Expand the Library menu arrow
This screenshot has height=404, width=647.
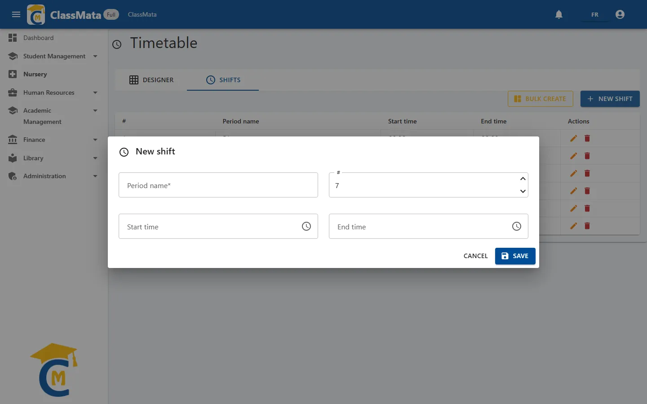point(95,158)
